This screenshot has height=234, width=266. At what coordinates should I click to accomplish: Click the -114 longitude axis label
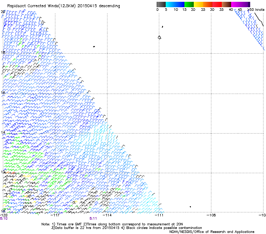[x=107, y=215]
